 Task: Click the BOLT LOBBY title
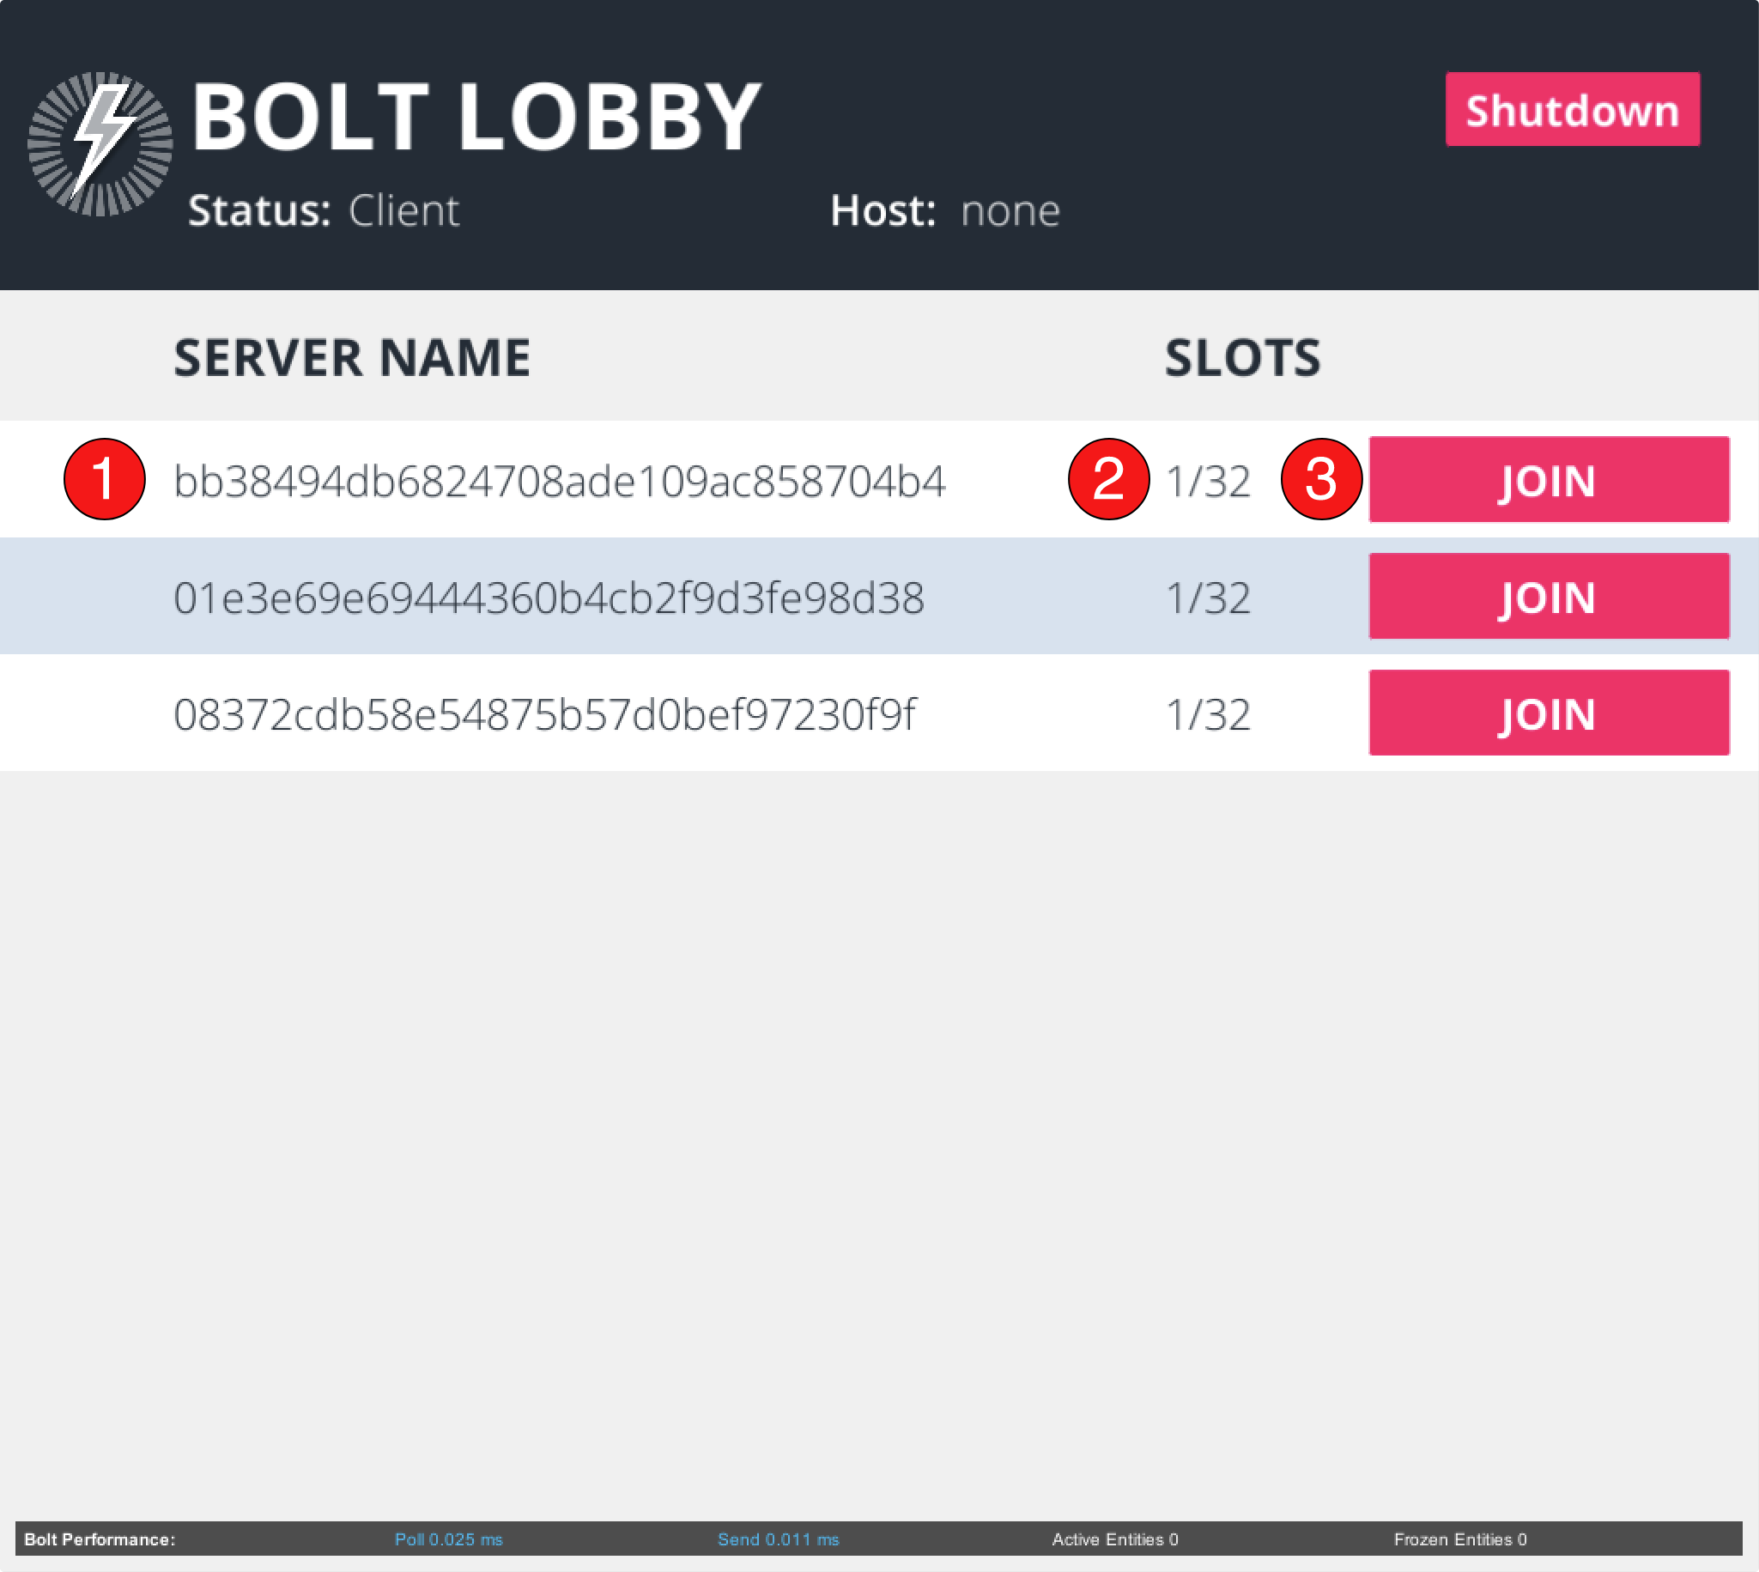(476, 117)
